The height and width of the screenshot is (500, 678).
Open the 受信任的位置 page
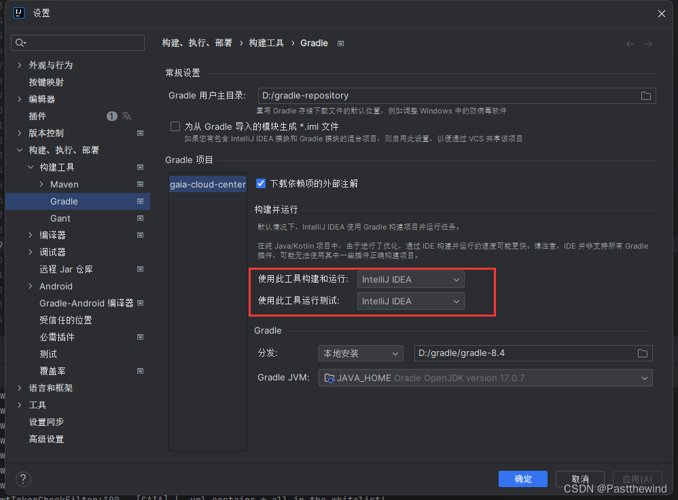point(66,320)
